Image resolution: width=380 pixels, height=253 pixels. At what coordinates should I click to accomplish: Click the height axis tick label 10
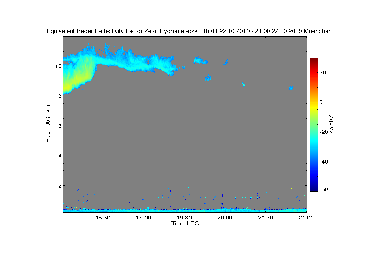[x=58, y=66]
